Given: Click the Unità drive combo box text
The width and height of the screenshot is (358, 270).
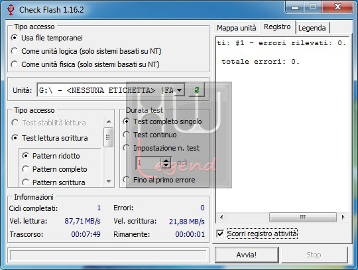Looking at the screenshot, I should point(106,90).
